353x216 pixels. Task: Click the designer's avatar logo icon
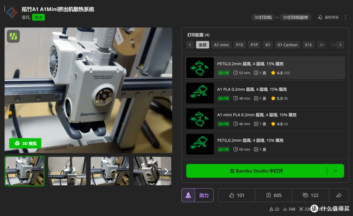(12, 13)
